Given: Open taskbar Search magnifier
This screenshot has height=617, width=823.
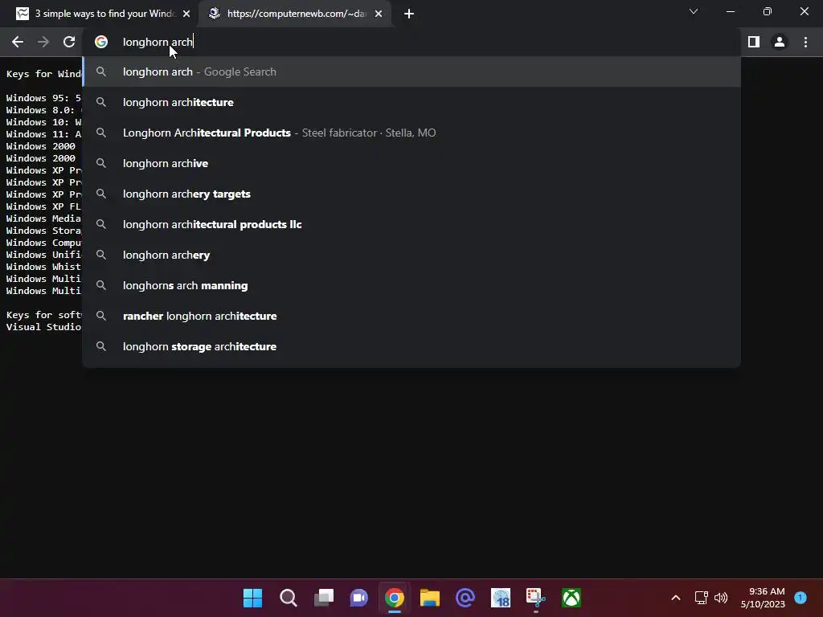Looking at the screenshot, I should [x=289, y=598].
